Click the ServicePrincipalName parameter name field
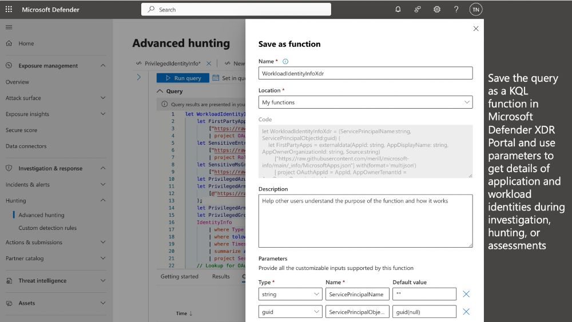 [357, 294]
